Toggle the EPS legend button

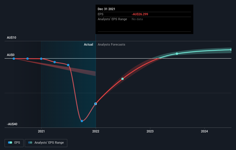14,143
